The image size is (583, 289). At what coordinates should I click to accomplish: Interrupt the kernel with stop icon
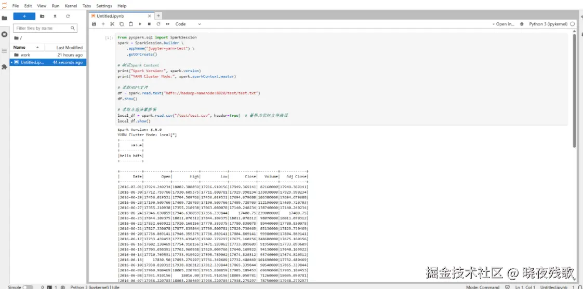coord(149,24)
